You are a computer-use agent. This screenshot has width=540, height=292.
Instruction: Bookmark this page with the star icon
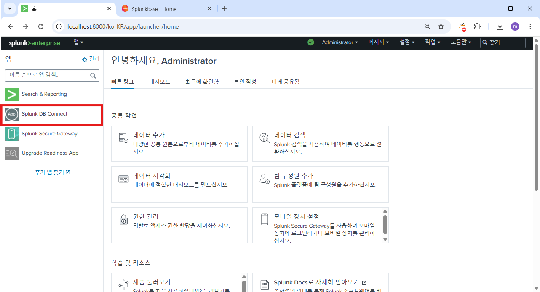coord(441,26)
